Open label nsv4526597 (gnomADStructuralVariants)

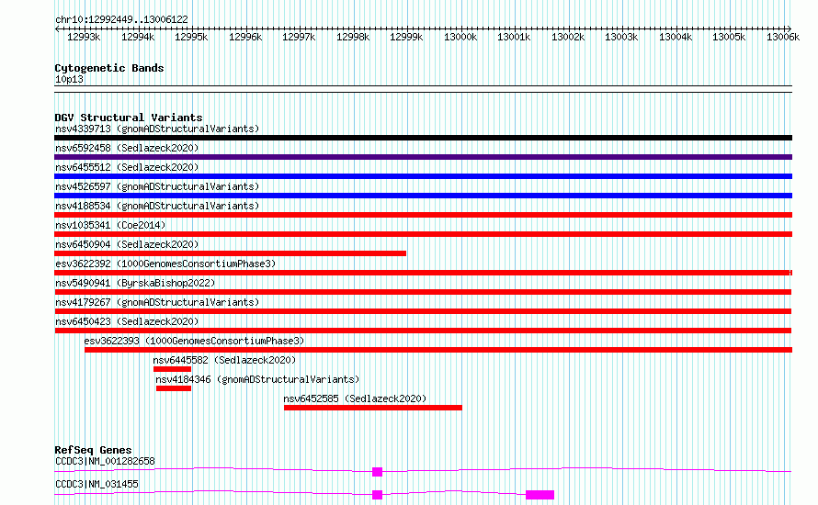[x=157, y=186]
